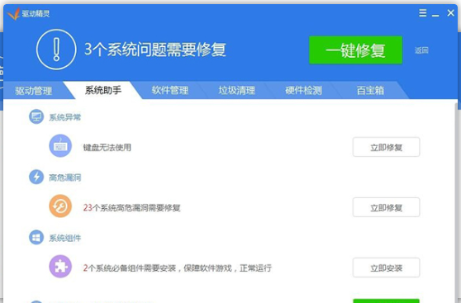Viewport: 461px width, 303px height.
Task: Click the green 一键修复 button
Action: point(356,50)
